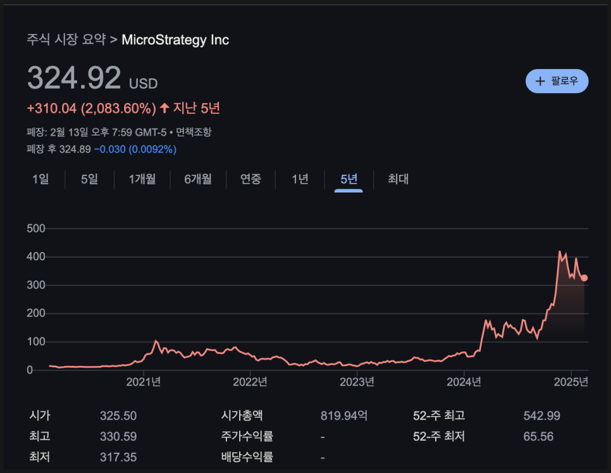The height and width of the screenshot is (473, 611).
Task: Select the 1일 time range tab
Action: [x=40, y=179]
